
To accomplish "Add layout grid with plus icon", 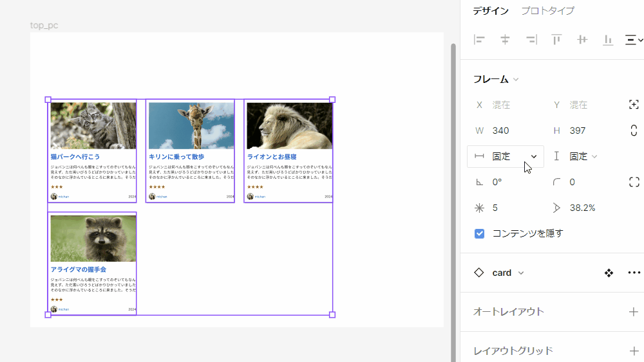I will point(633,351).
